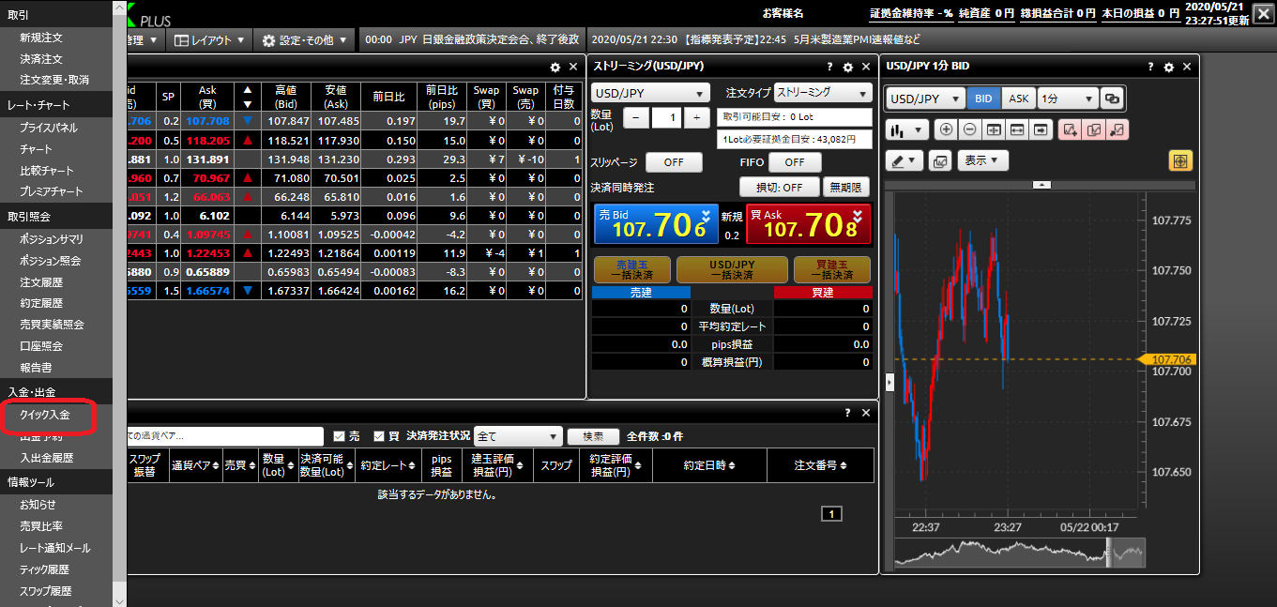
Task: Open 設定・その他 menu
Action: tap(305, 40)
